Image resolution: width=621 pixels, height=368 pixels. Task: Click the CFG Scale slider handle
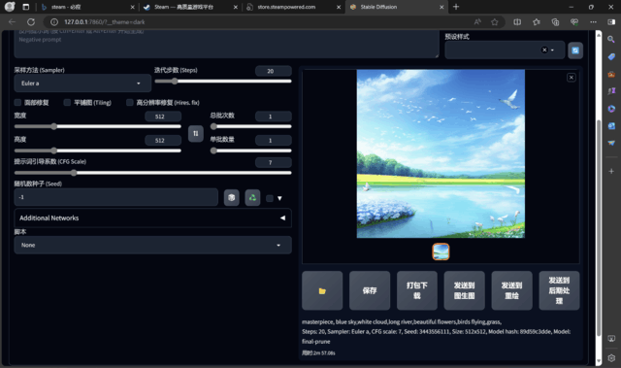[74, 173]
